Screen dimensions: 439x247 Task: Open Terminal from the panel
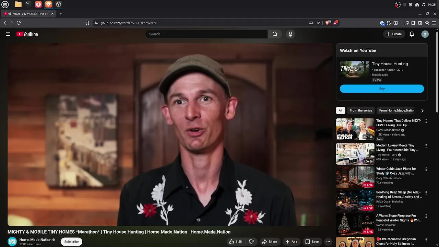point(28,4)
